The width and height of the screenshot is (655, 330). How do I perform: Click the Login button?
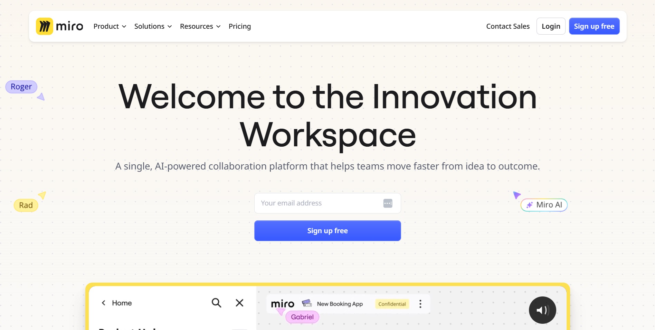click(551, 26)
